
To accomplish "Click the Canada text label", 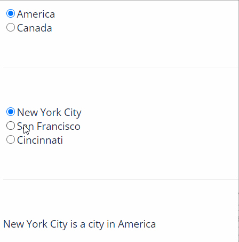I will [35, 28].
